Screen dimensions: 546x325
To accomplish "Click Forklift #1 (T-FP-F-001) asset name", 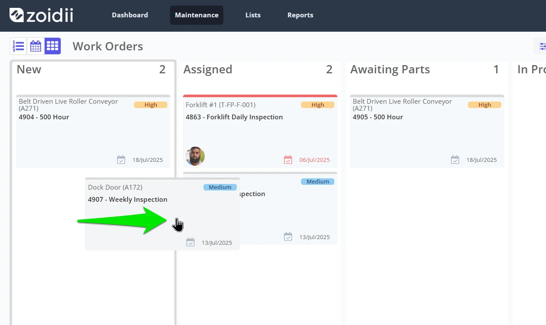I will 220,105.
